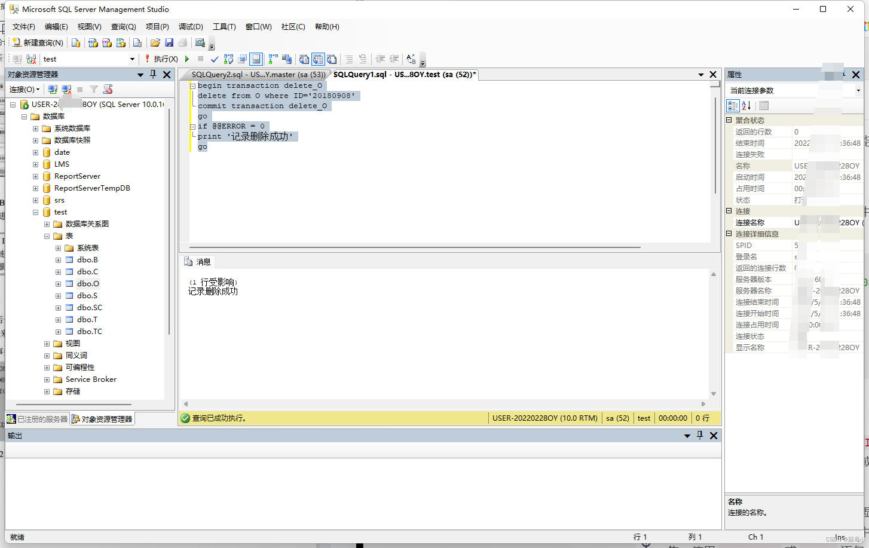Click the 执行(X) execute button

coord(161,59)
